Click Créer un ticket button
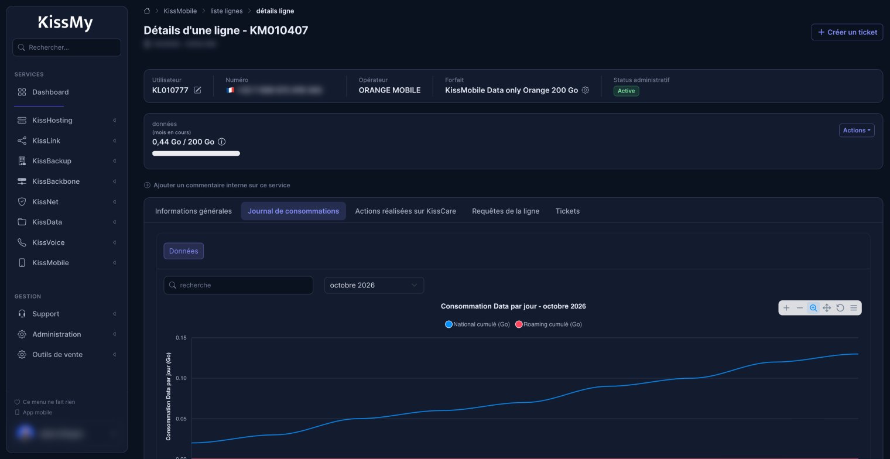The height and width of the screenshot is (459, 890). pyautogui.click(x=847, y=32)
